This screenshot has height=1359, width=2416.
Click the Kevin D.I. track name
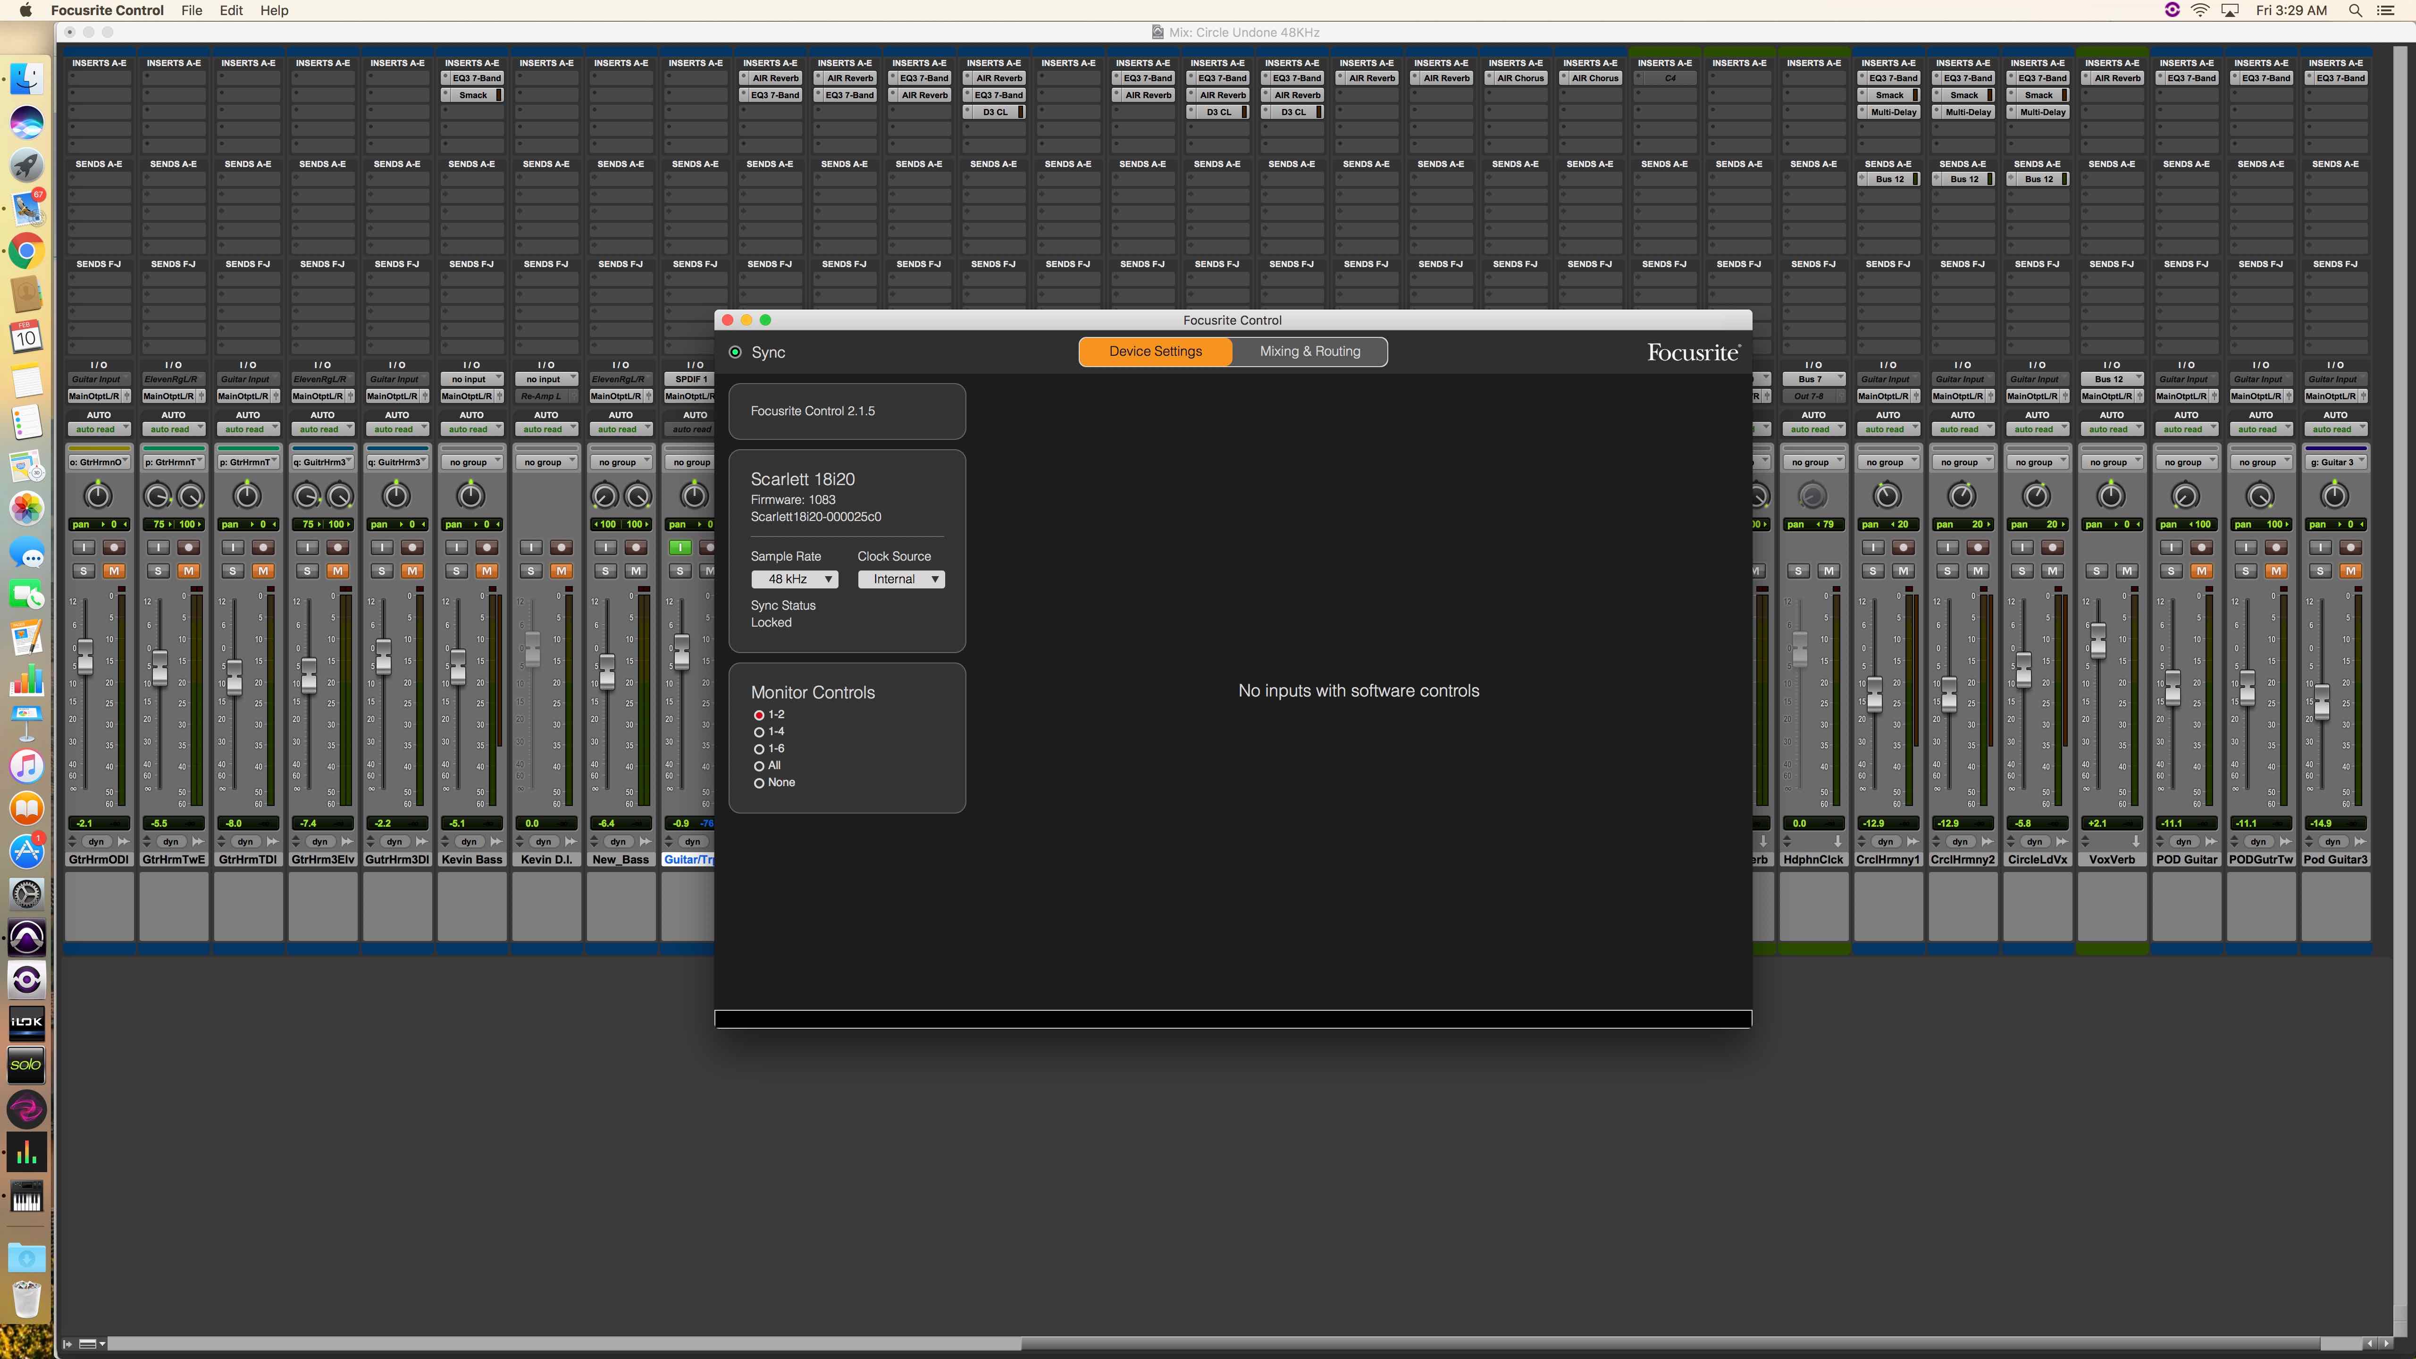point(546,859)
